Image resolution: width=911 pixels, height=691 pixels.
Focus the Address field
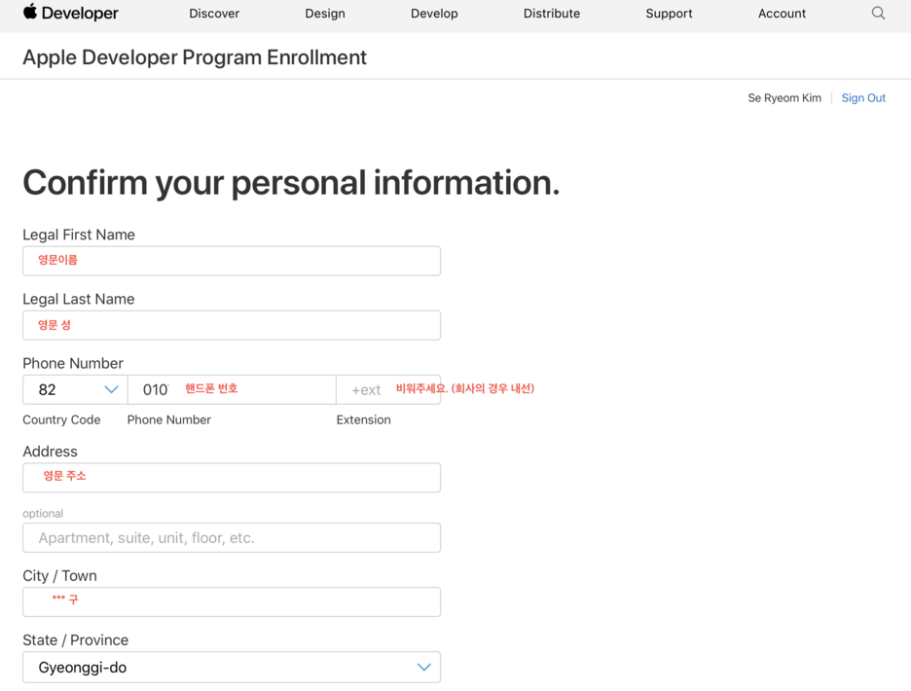(232, 478)
